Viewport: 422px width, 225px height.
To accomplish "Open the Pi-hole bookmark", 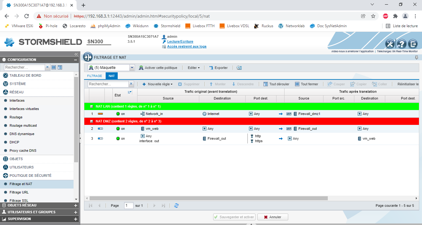I will (48, 26).
